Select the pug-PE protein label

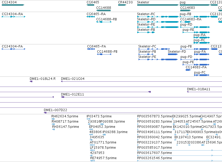[x=188, y=62]
